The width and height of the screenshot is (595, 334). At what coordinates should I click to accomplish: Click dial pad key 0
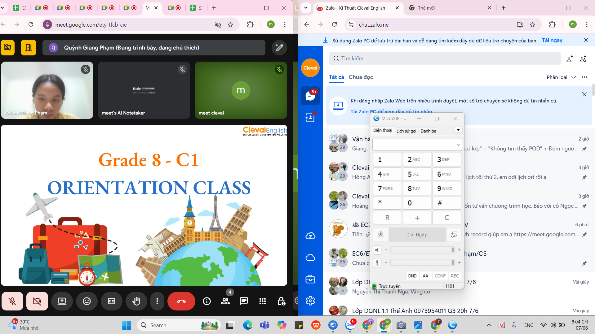point(417,203)
